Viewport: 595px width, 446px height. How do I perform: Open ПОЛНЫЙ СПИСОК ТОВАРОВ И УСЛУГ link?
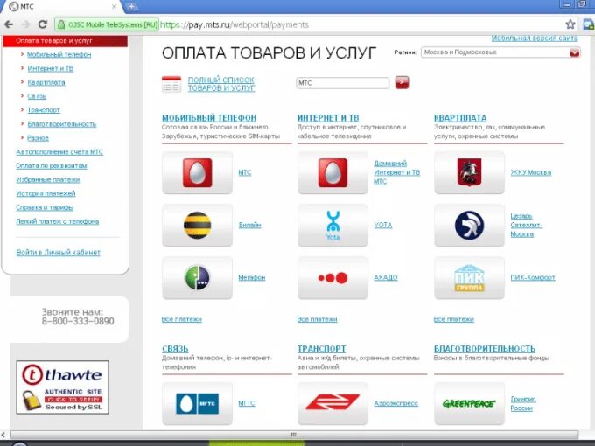[x=221, y=84]
